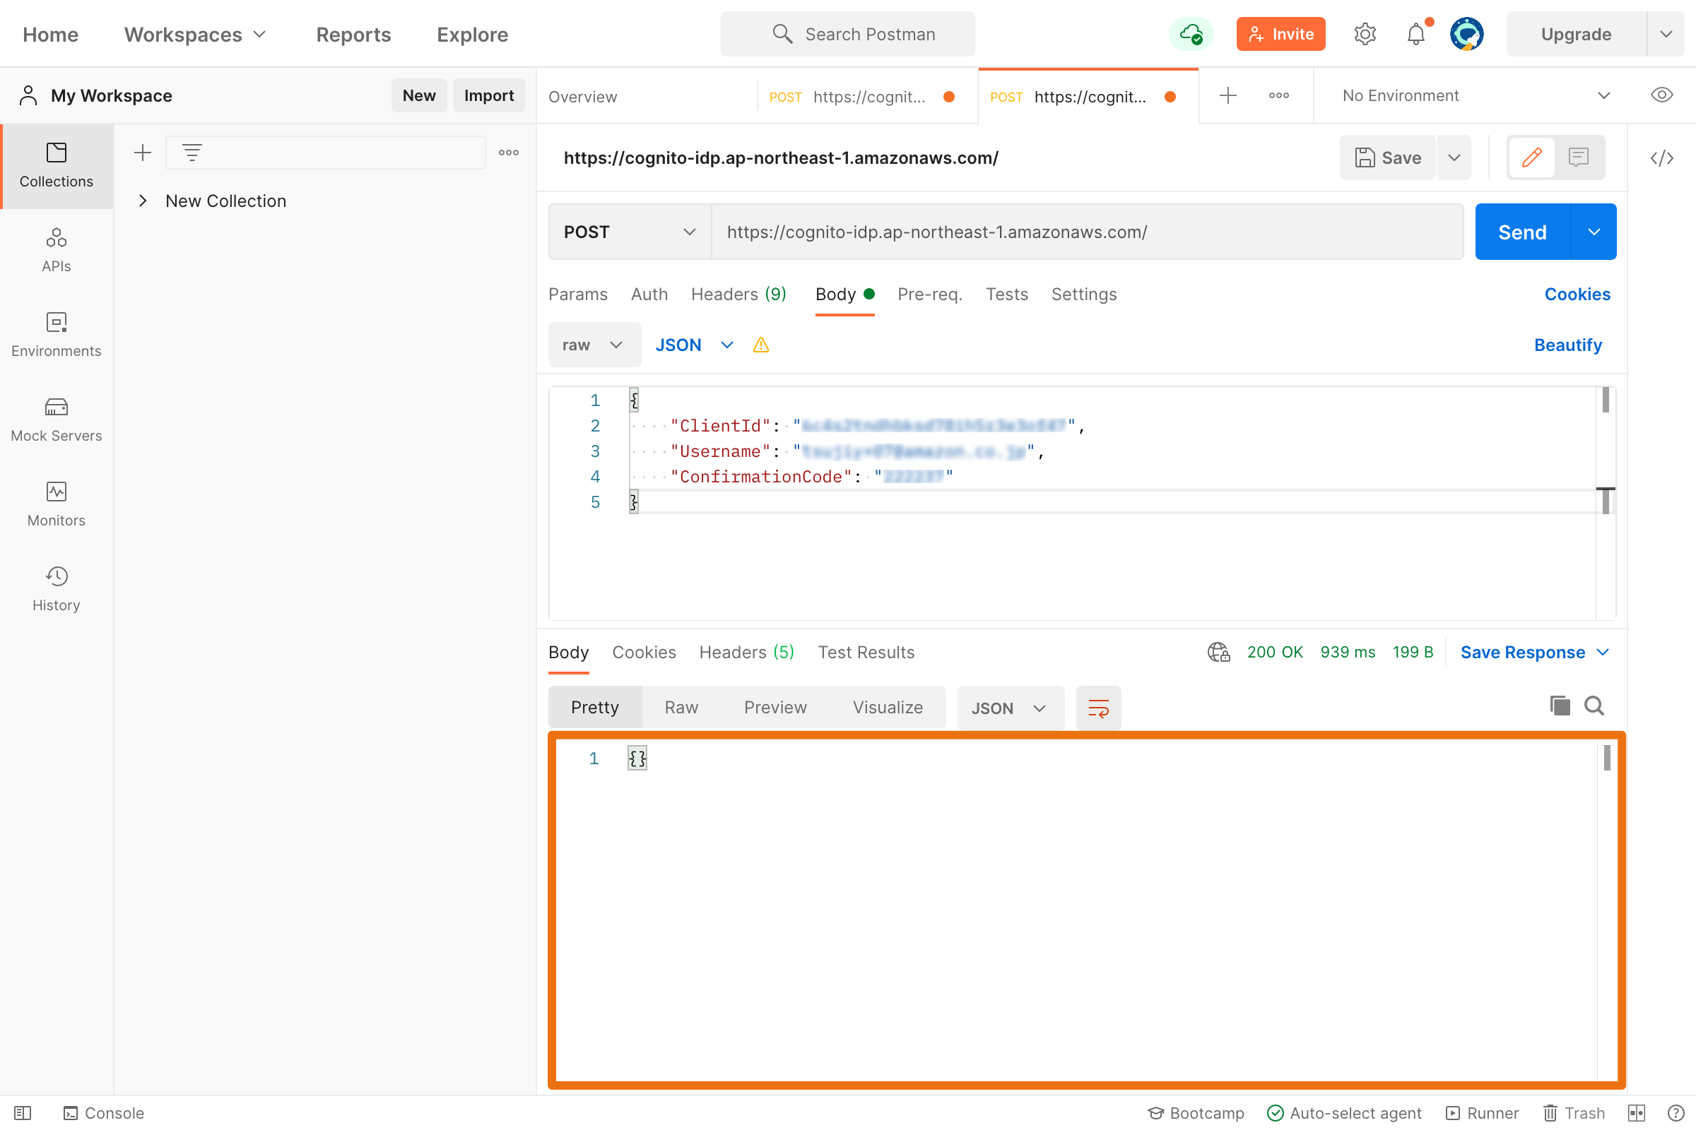Switch to the request Settings tab
This screenshot has height=1130, width=1696.
1083,294
